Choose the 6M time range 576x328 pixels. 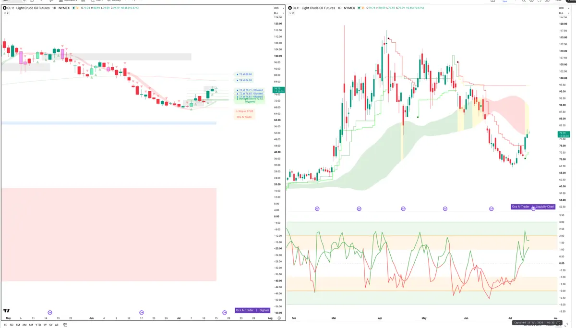tap(31, 325)
